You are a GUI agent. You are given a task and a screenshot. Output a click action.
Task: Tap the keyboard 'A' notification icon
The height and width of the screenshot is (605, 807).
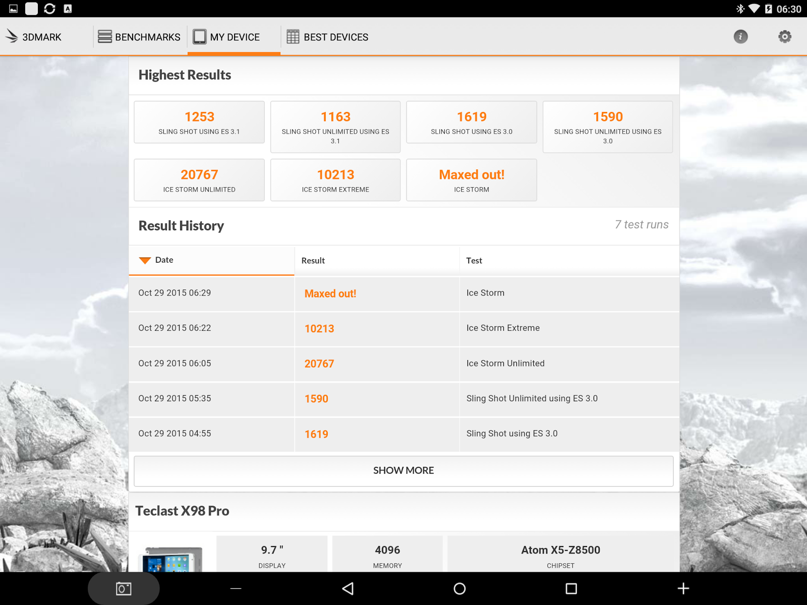(x=68, y=9)
